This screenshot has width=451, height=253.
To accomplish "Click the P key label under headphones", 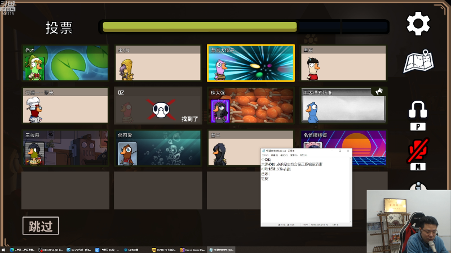I will [418, 127].
